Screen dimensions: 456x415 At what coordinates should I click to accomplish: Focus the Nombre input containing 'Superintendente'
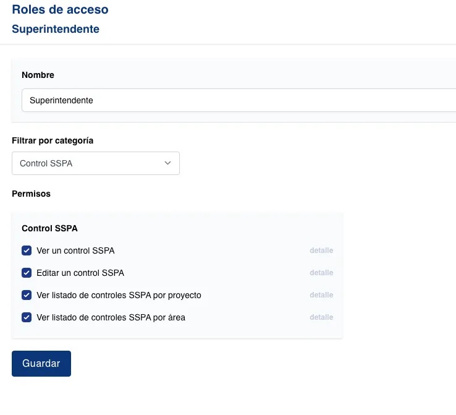point(241,100)
